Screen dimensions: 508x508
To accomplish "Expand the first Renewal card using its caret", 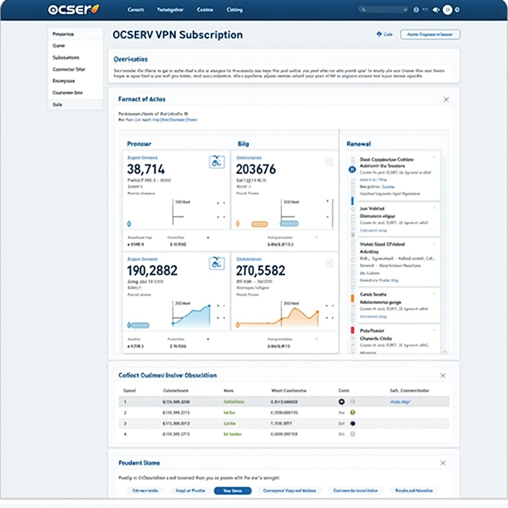I will (x=434, y=157).
